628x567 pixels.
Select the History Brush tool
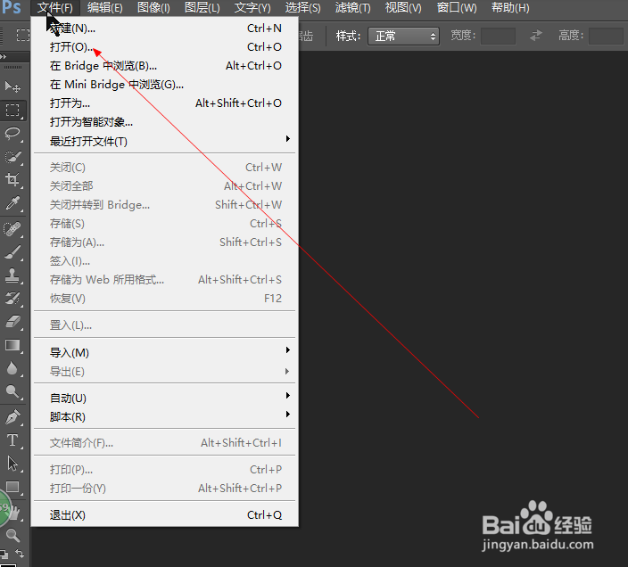point(12,299)
